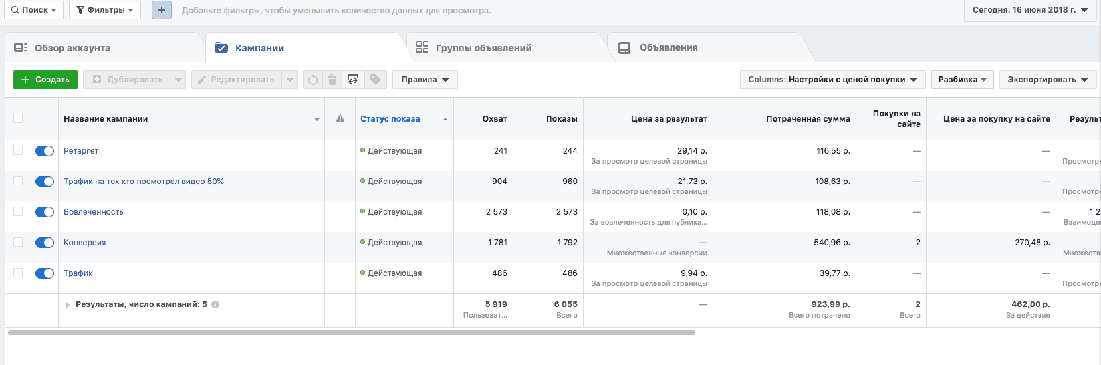Toggle off the Ретаргет campaign switch
1101x365 pixels.
tap(45, 151)
